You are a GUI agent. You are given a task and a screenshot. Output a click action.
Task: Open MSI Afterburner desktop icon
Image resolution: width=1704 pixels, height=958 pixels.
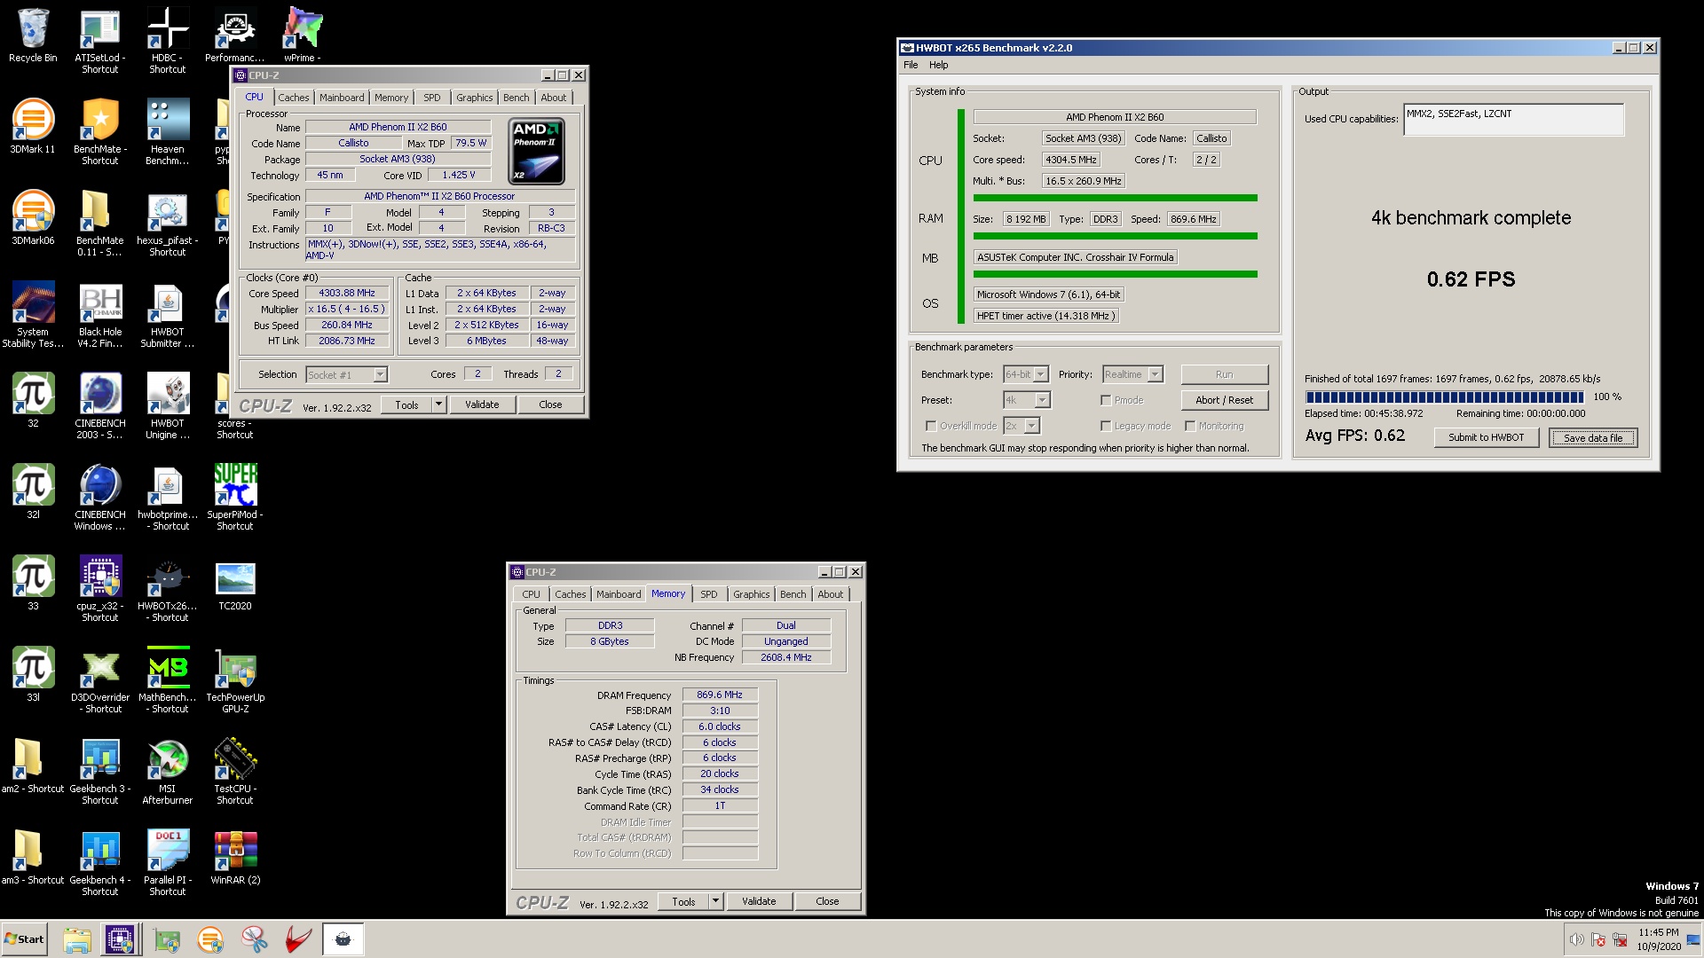(167, 772)
